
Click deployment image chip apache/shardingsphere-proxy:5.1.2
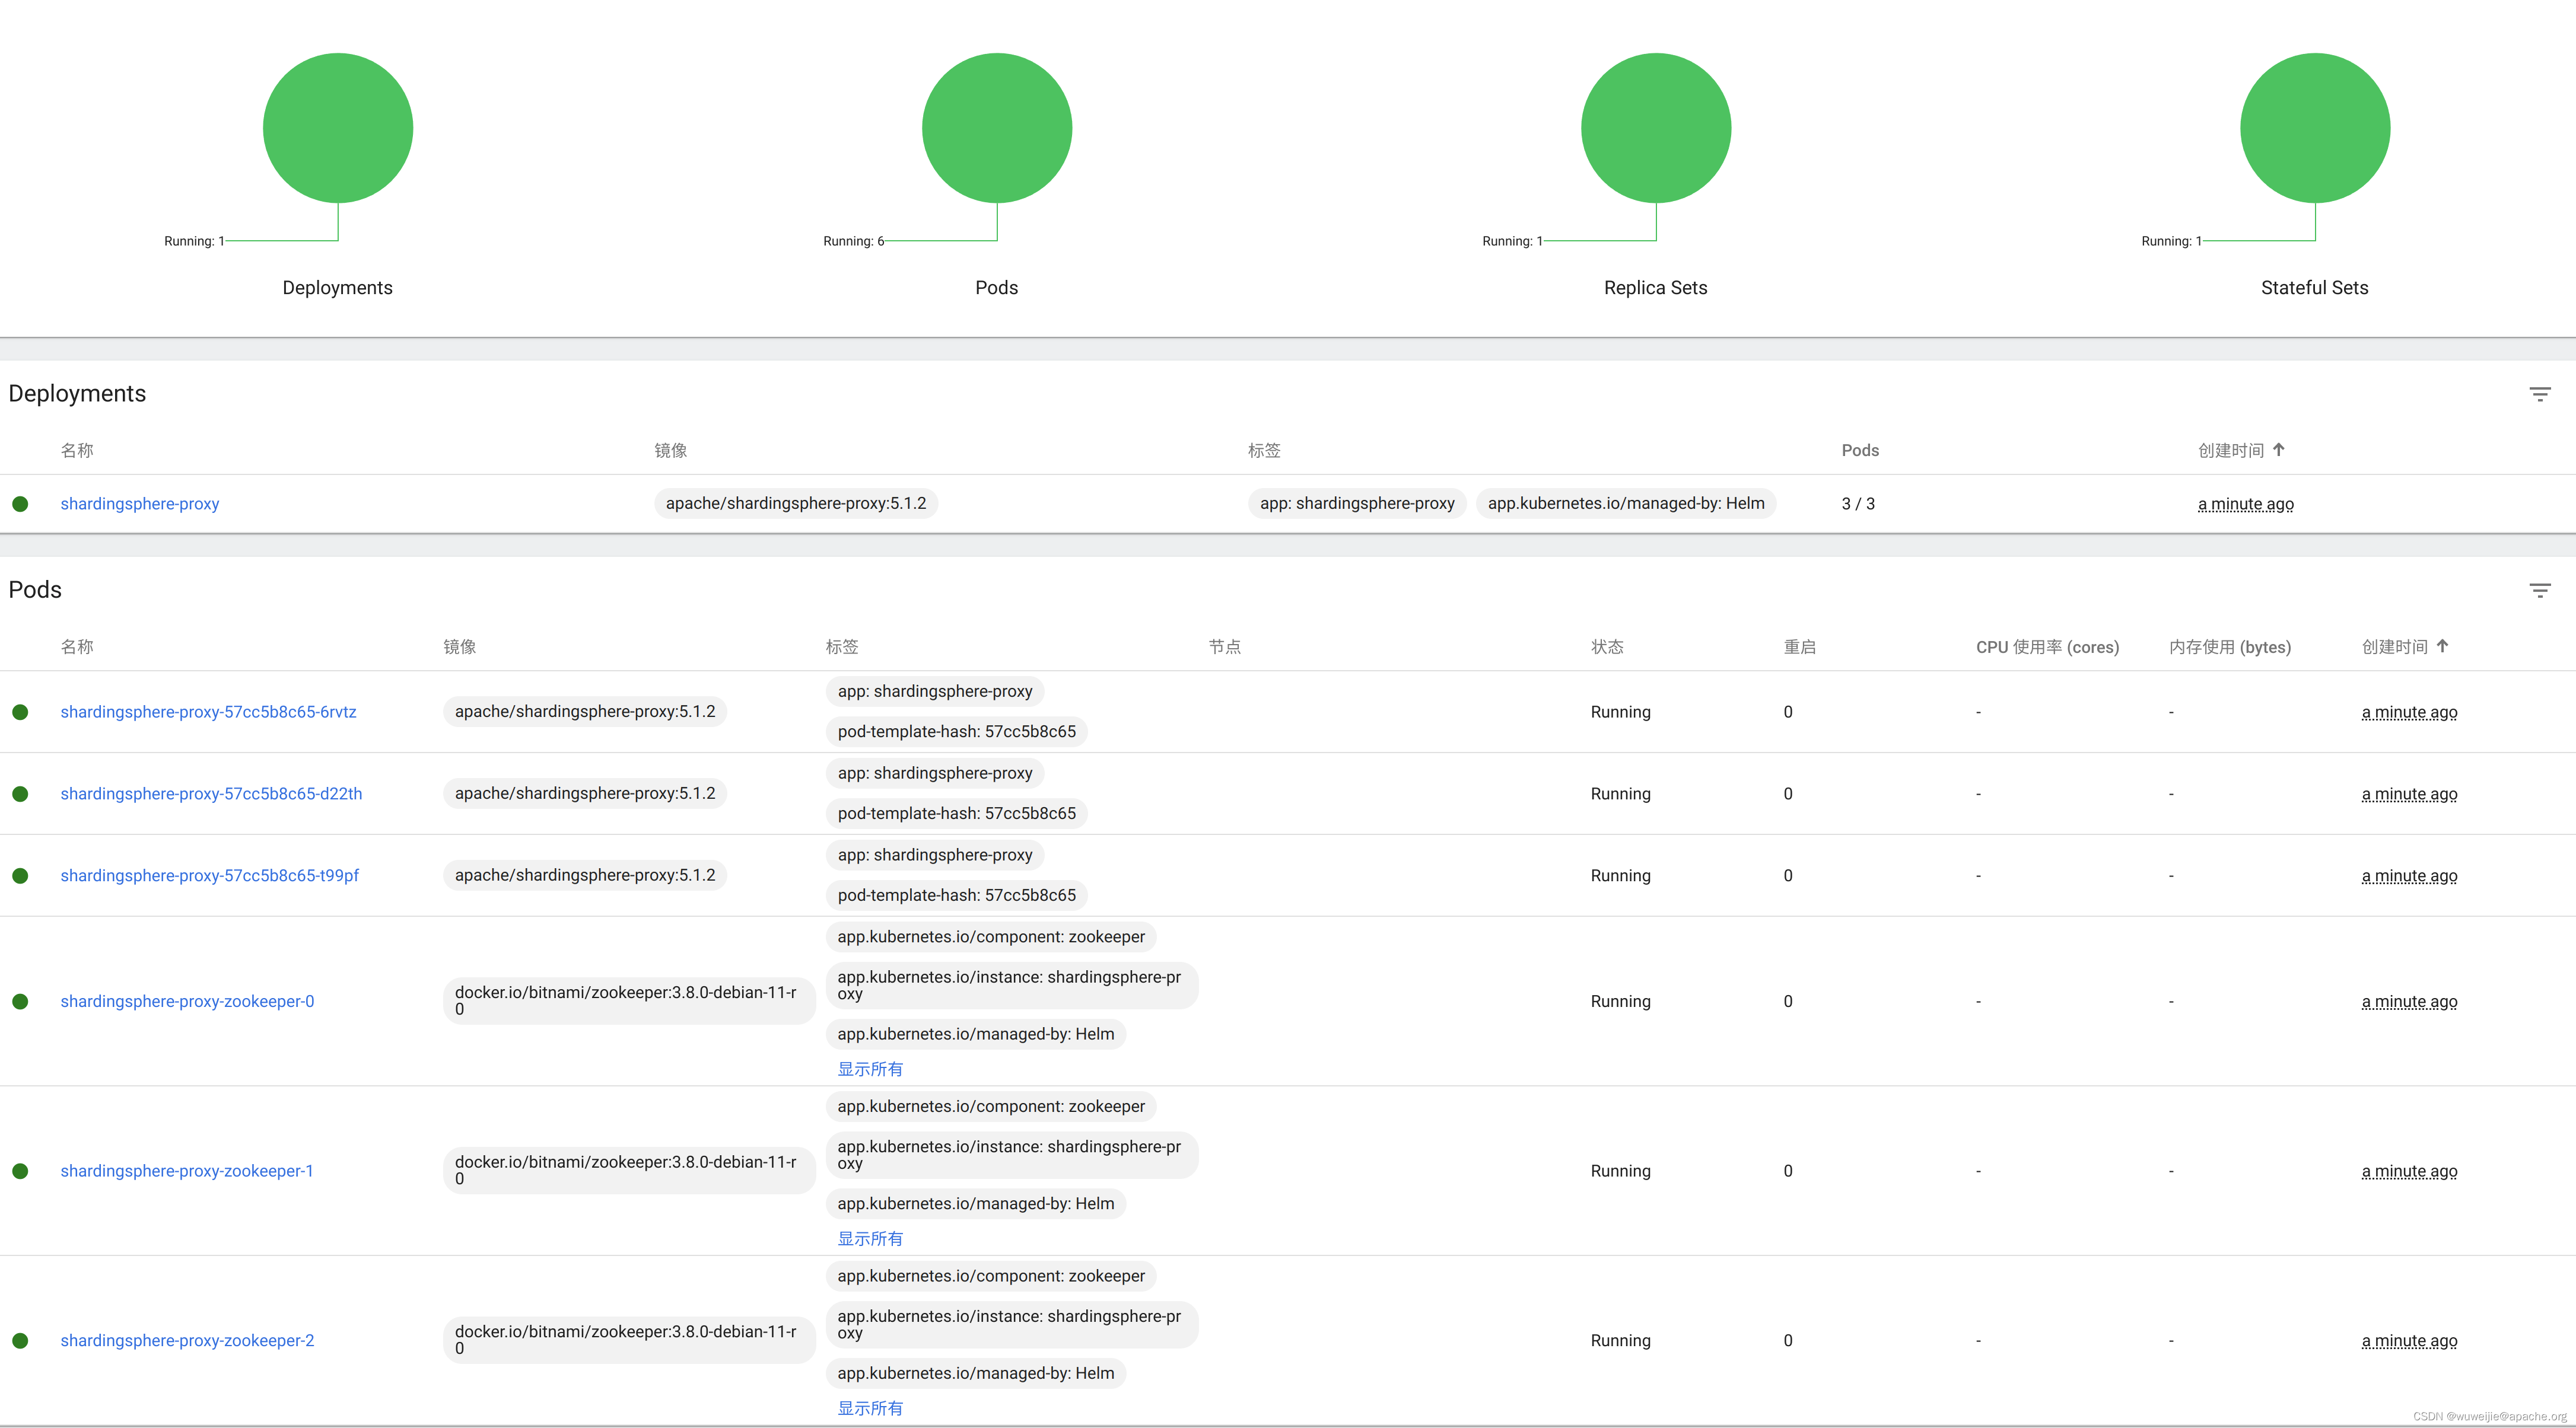tap(796, 503)
